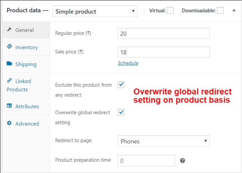The image size is (242, 173).
Task: Click the Advanced gear icon
Action: [9, 123]
